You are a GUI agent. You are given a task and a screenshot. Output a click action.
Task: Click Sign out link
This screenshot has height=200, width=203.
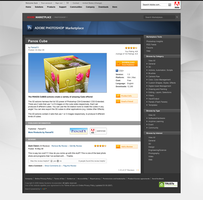click(x=59, y=3)
